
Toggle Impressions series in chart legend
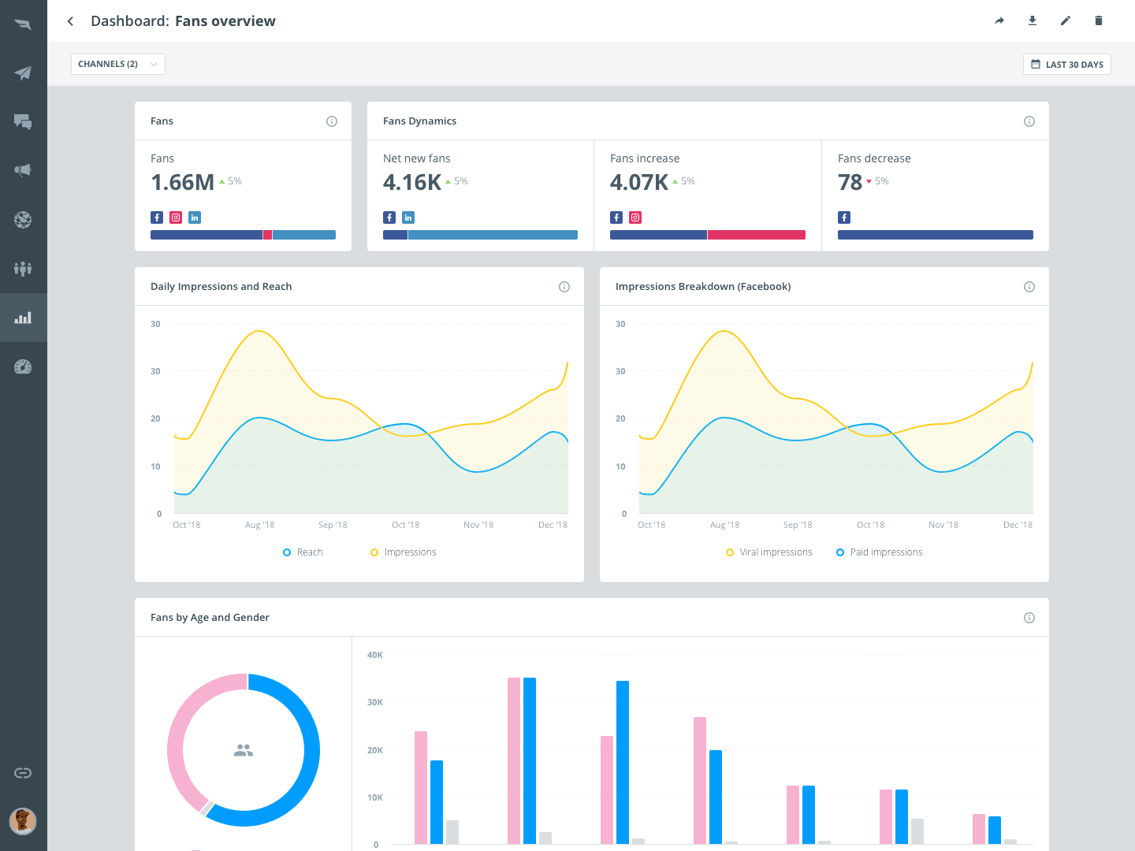coord(404,552)
